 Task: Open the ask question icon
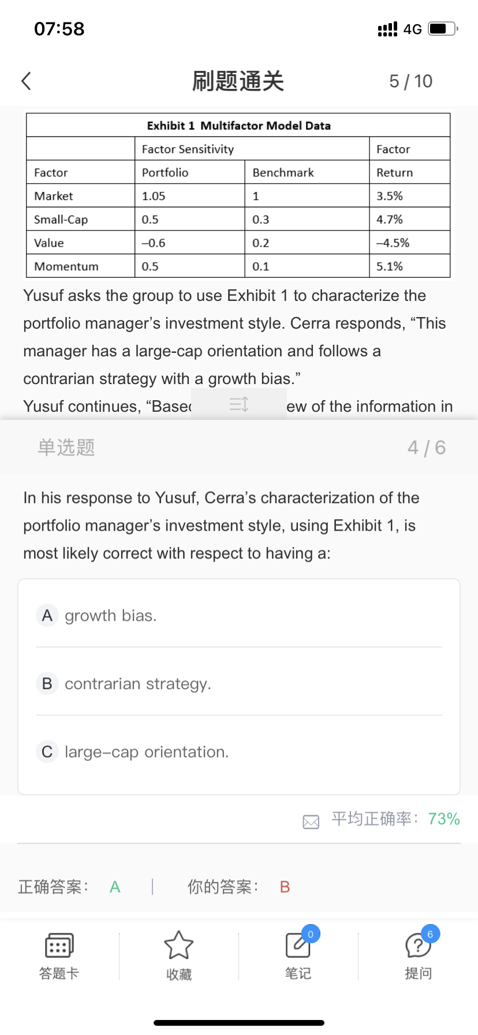418,945
